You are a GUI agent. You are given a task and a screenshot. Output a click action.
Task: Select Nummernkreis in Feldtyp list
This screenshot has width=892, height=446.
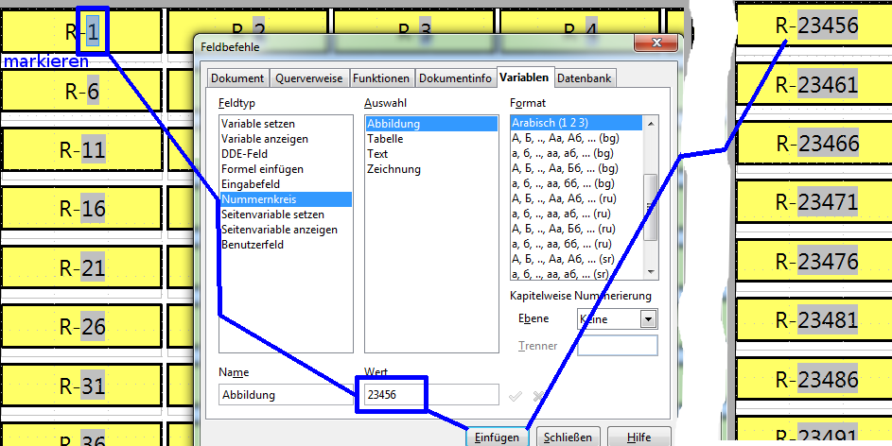point(260,199)
